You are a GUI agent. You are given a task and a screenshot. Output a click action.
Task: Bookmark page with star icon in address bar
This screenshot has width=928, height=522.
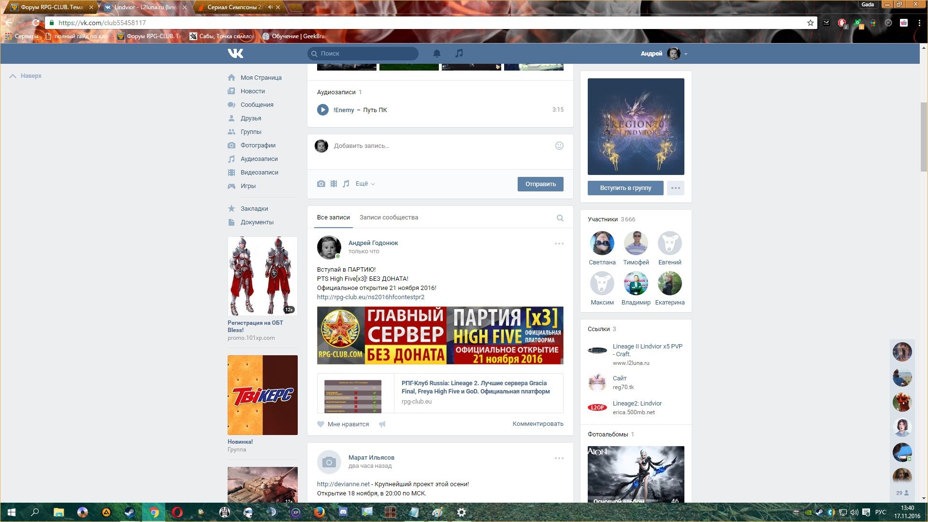point(810,23)
